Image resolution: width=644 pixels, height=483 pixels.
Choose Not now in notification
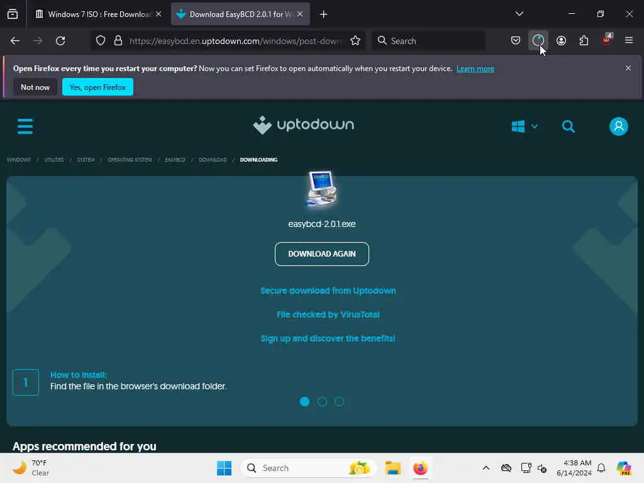tap(35, 87)
